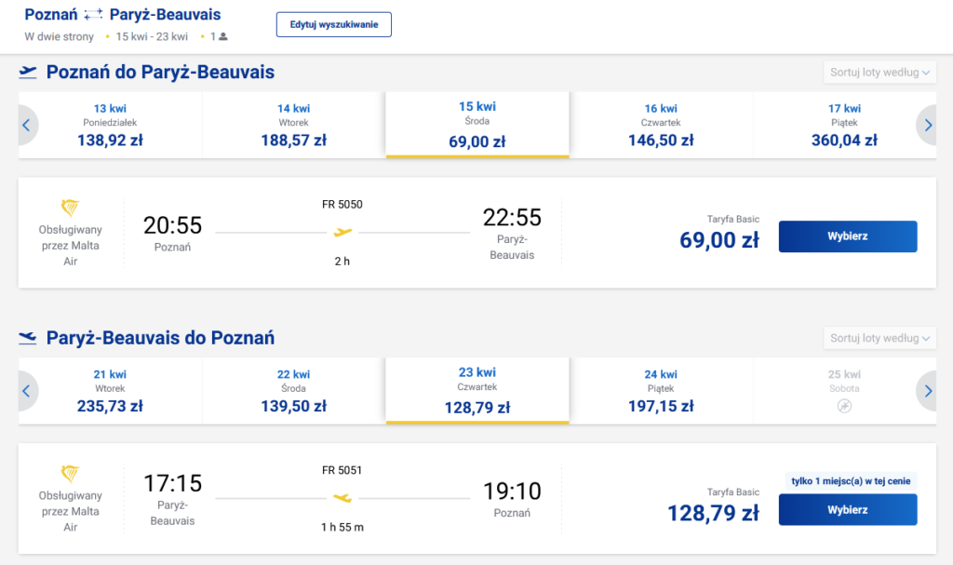
Task: Click the landing plane icon beside Paryż-Beauvais heading
Action: pos(28,337)
